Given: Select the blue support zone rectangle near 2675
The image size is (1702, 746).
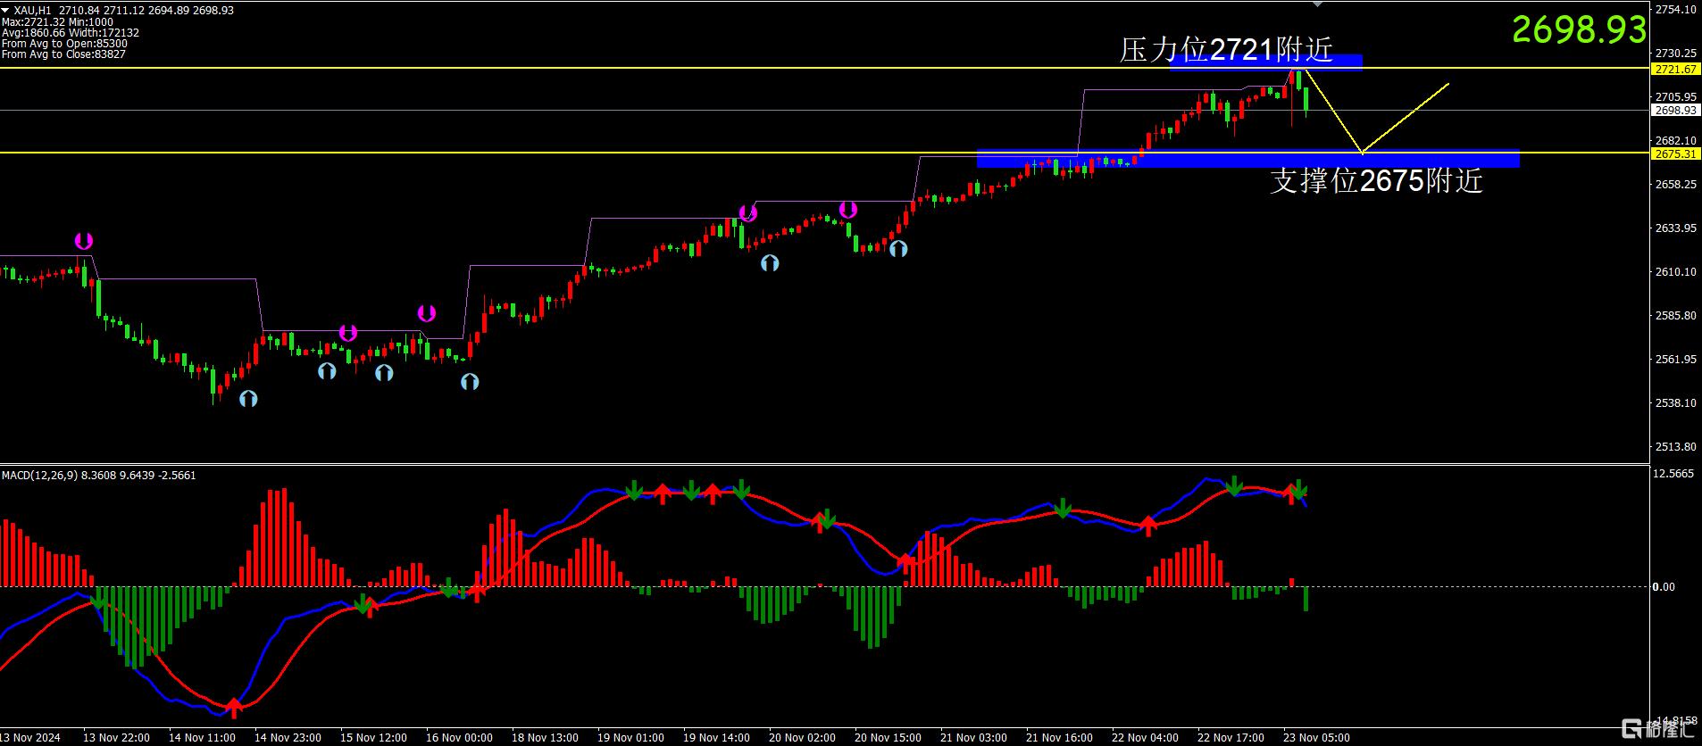Looking at the screenshot, I should click(1248, 159).
